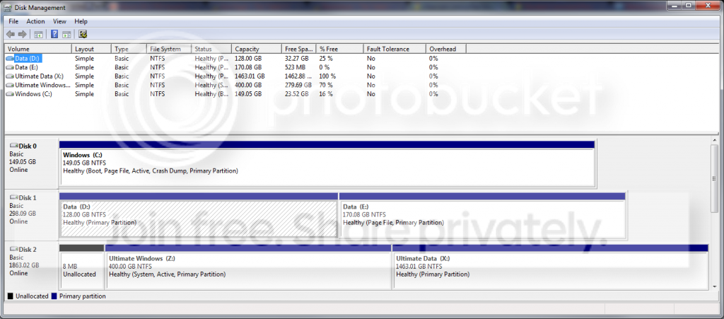724x319 pixels.
Task: Sort by the Capacity column header
Action: [x=256, y=49]
